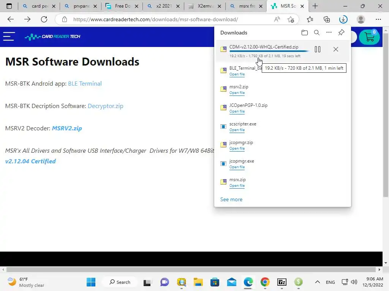Screen dimensions: 389x291
Task: Pause the CDM-v2.12.00 download
Action: (x=318, y=49)
